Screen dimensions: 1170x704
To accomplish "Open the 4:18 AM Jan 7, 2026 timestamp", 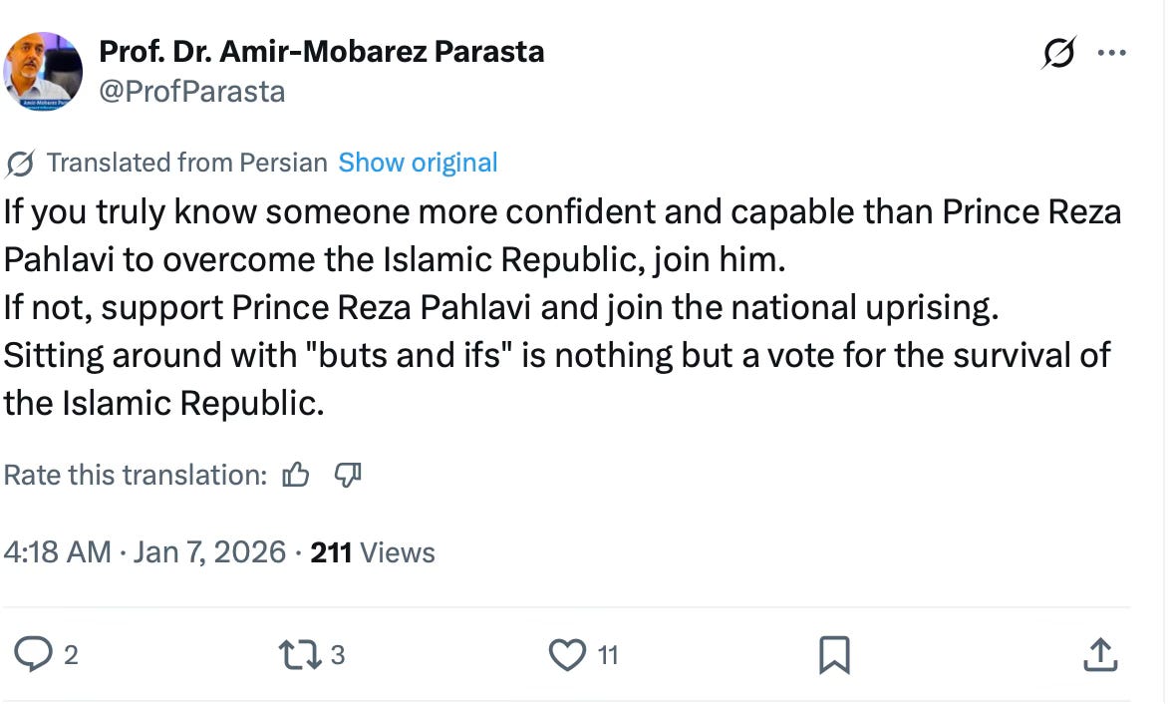I will 145,551.
